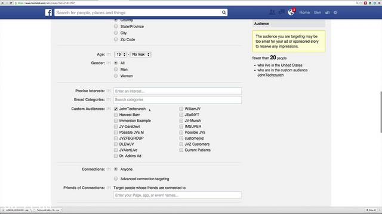Click the Age help question icon
Screen dimensions: 382x214
tap(109, 54)
